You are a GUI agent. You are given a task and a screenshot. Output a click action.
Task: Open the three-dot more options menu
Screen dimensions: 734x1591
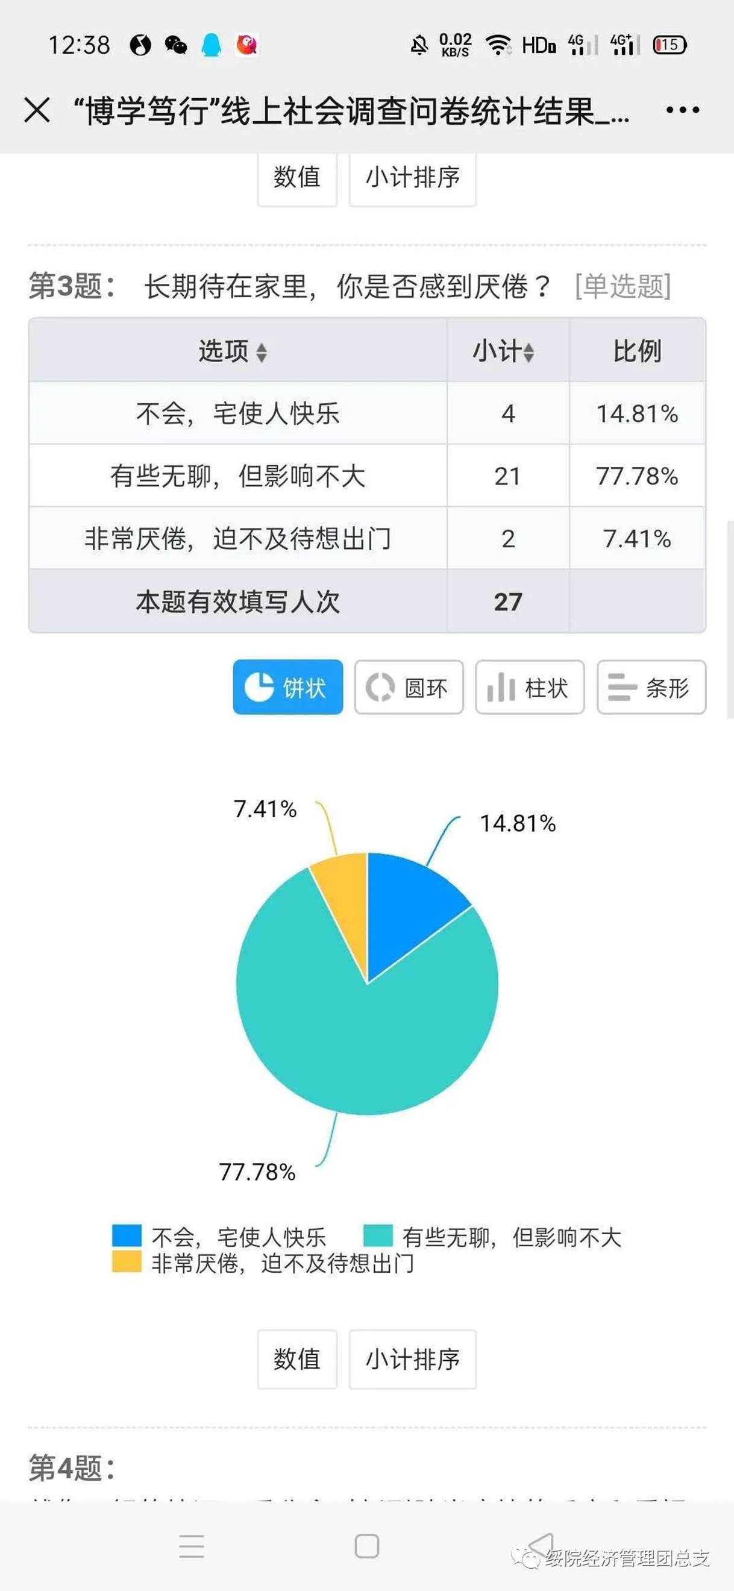[682, 111]
